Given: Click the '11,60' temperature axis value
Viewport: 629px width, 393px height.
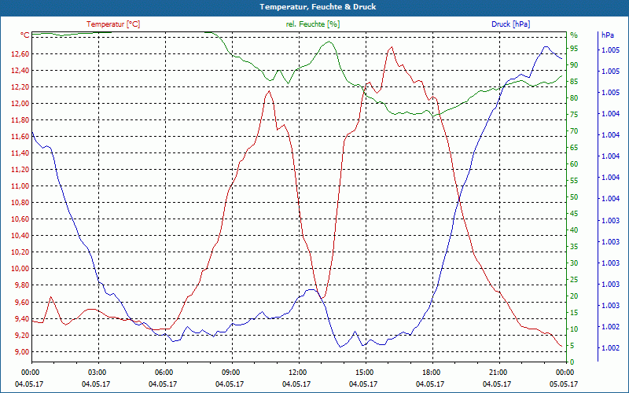Looking at the screenshot, I should (x=19, y=137).
